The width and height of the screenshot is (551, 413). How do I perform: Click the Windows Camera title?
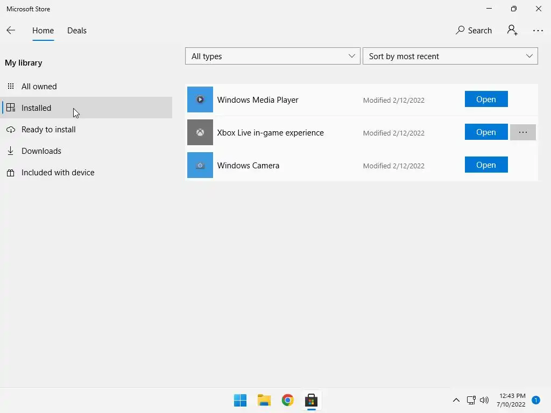pyautogui.click(x=248, y=166)
